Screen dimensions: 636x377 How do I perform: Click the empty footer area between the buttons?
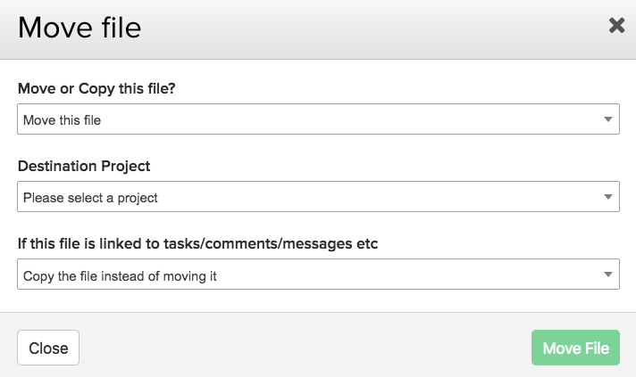coord(305,348)
